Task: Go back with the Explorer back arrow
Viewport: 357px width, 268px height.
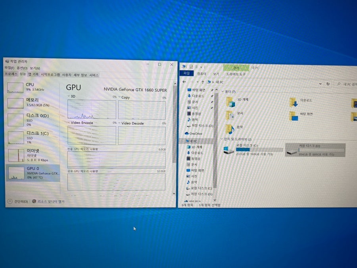Action: pos(184,82)
